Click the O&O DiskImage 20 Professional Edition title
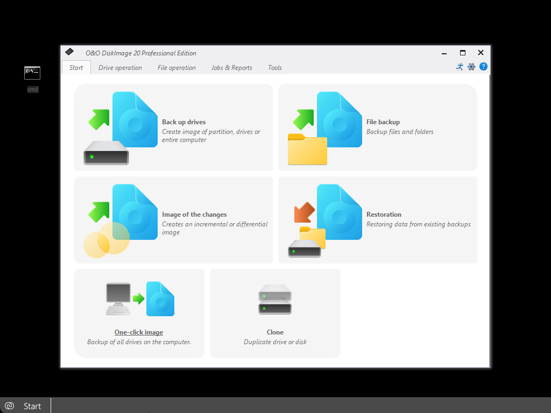This screenshot has height=413, width=551. [x=141, y=53]
